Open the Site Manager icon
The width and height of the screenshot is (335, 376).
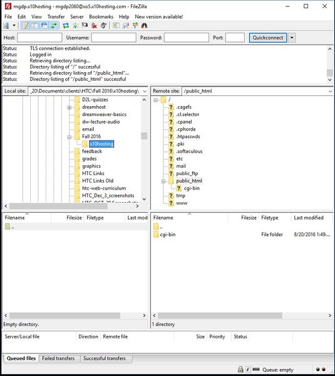(7, 25)
